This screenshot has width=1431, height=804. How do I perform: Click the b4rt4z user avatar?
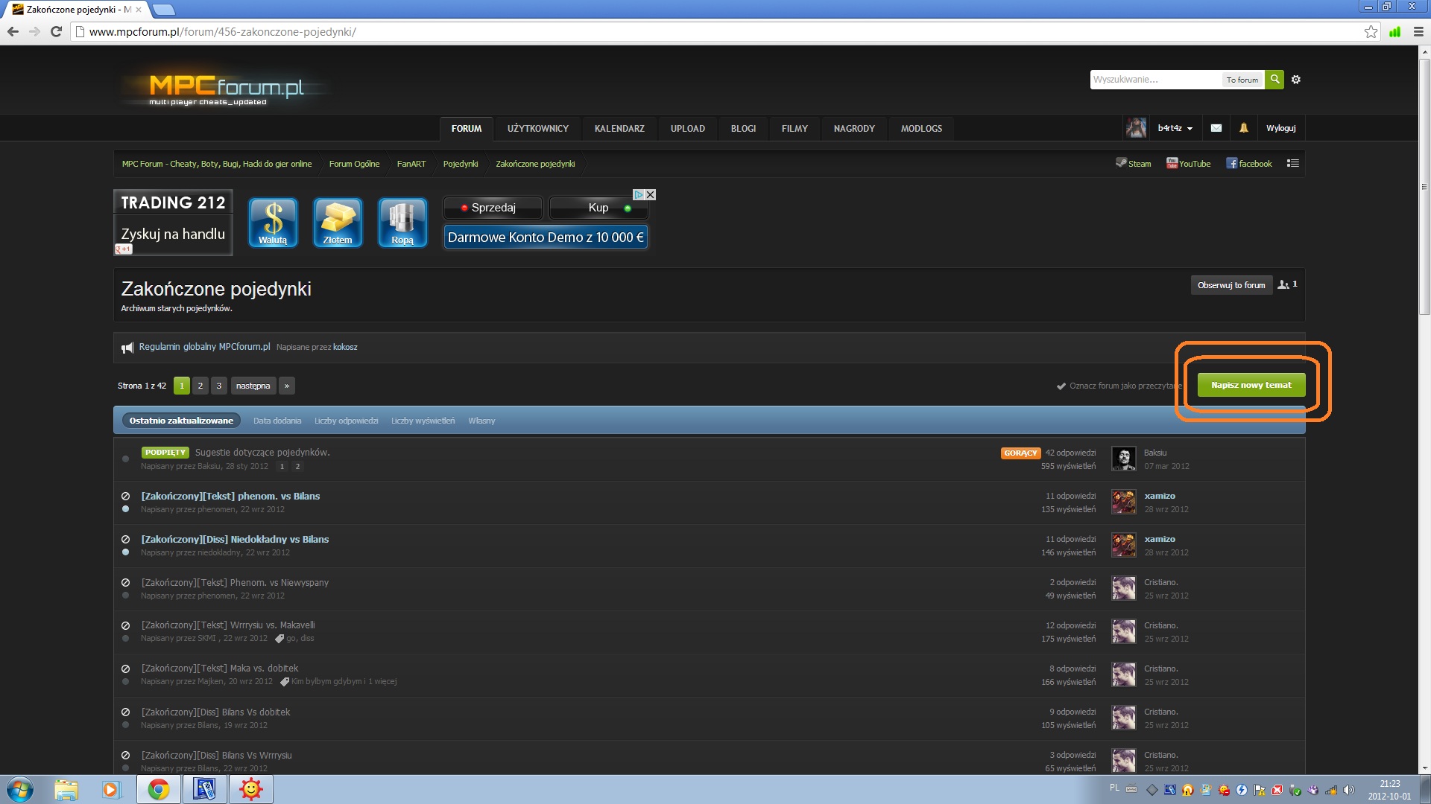coord(1136,128)
